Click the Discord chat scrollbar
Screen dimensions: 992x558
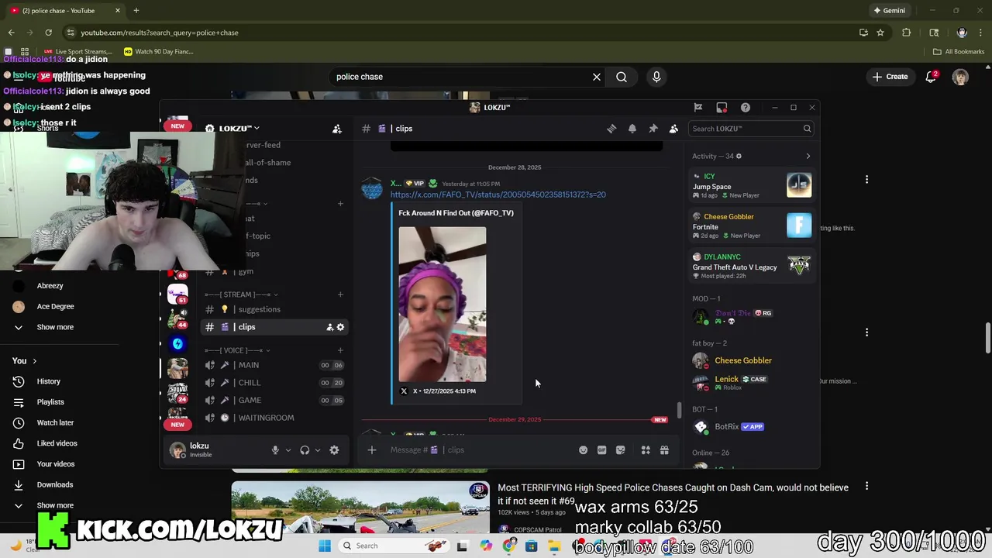(679, 410)
